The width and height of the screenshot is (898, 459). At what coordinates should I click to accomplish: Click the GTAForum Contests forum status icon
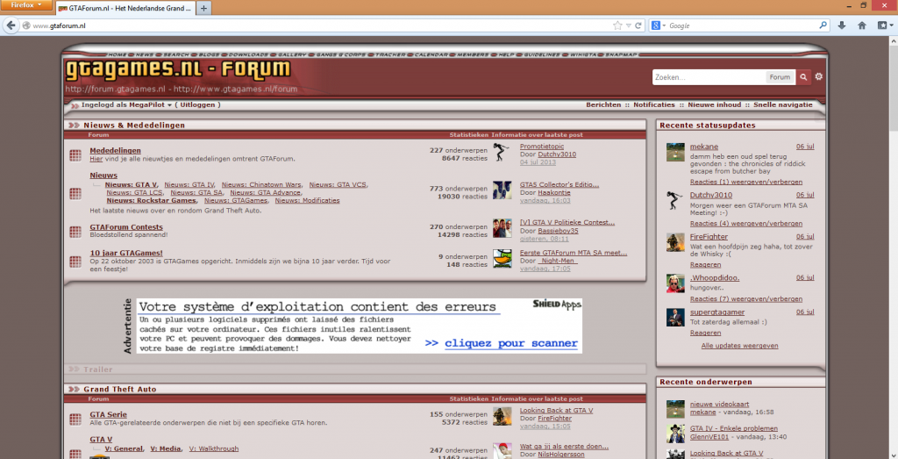pyautogui.click(x=75, y=232)
